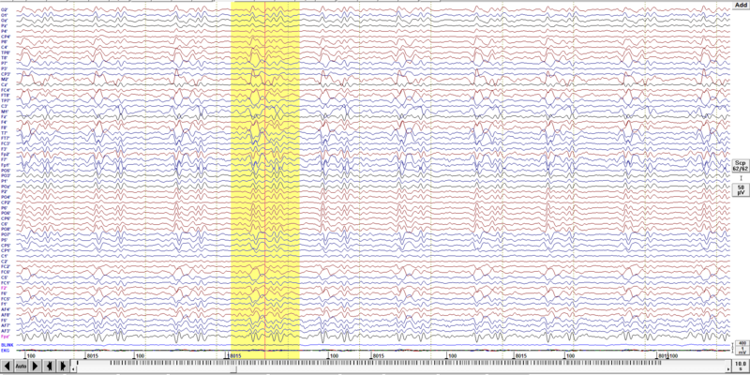750x375 pixels.
Task: Adjust the 10.0 s time scale
Action: pos(740,367)
